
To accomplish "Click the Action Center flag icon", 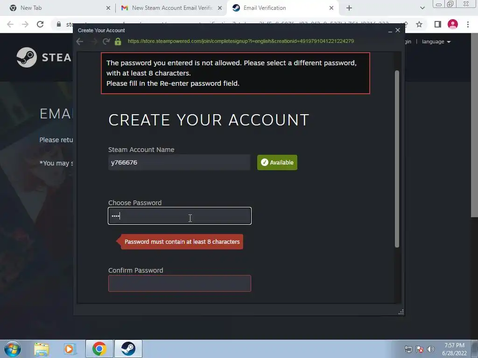I will pyautogui.click(x=420, y=349).
